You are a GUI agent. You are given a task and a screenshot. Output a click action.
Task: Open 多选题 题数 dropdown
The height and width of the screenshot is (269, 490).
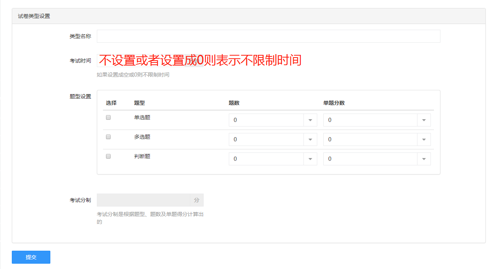(x=273, y=139)
